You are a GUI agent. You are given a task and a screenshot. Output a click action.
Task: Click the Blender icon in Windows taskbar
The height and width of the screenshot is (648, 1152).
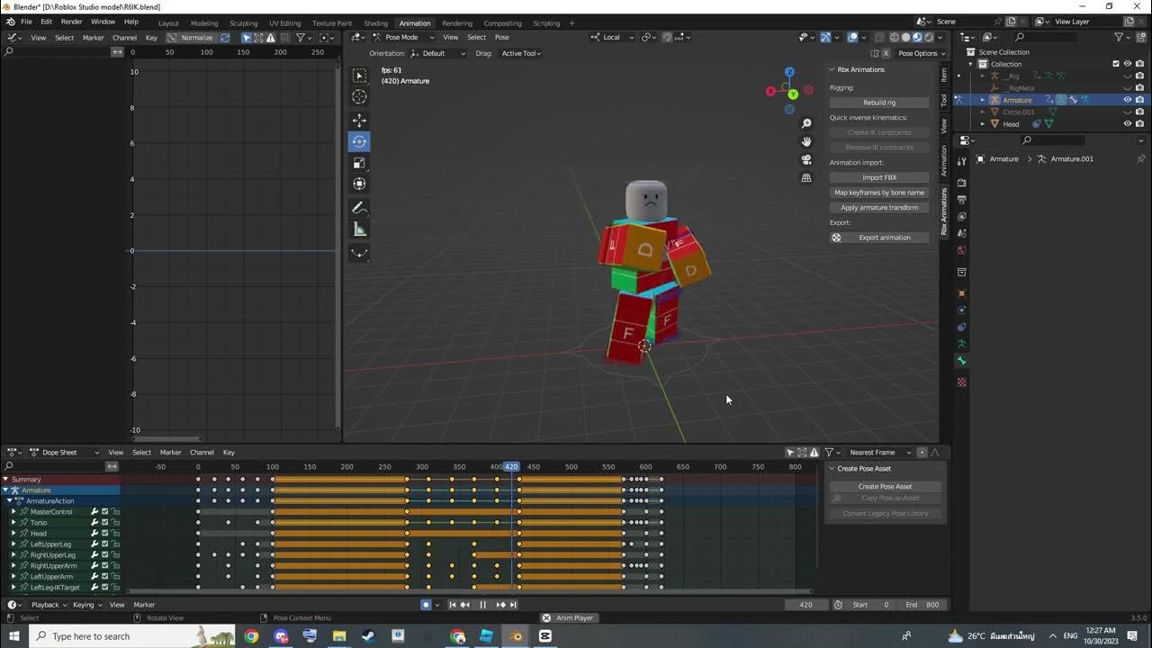click(x=516, y=636)
